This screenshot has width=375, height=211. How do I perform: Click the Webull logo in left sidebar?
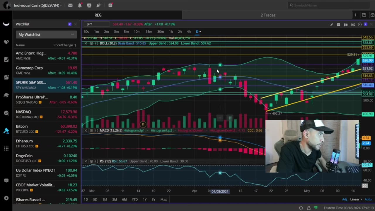[x=6, y=24]
